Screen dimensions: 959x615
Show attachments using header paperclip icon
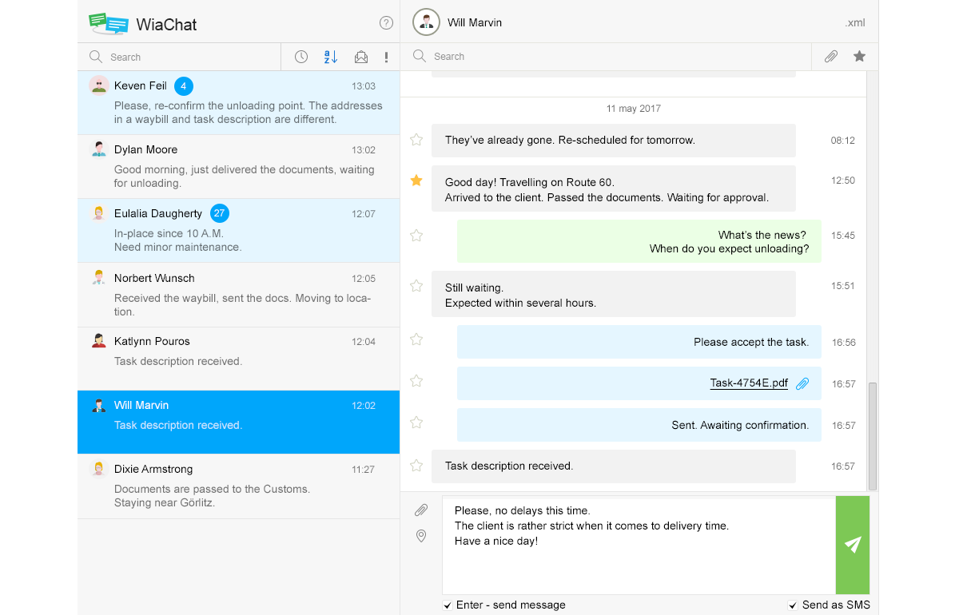pos(831,57)
